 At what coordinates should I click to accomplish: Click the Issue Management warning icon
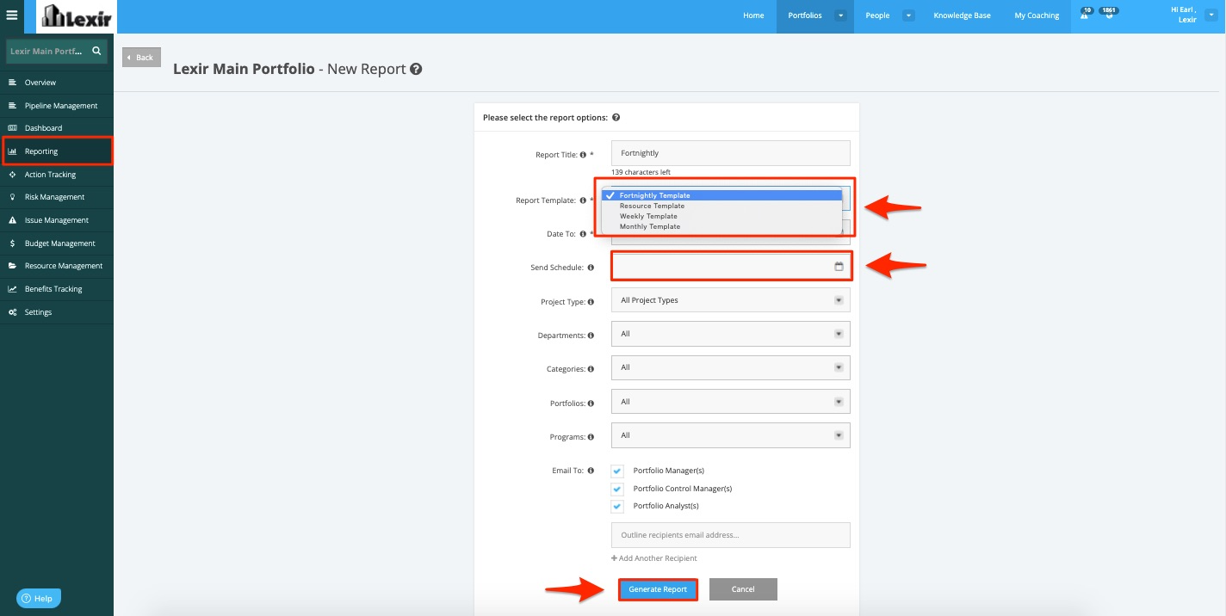(x=12, y=220)
